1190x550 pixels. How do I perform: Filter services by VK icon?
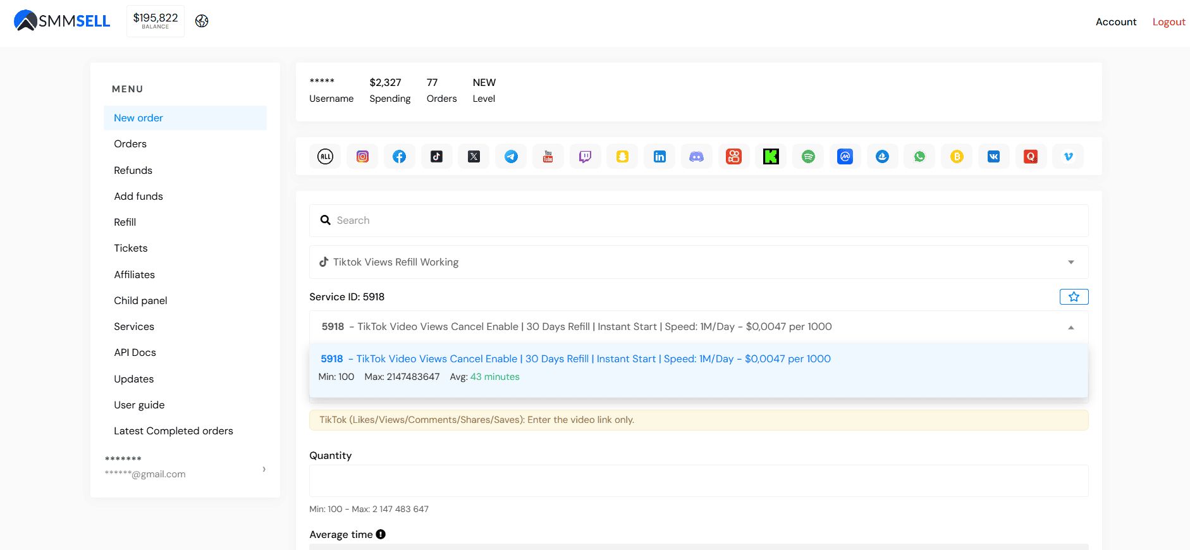click(994, 156)
